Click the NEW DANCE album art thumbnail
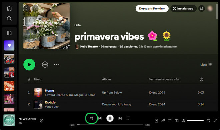220x130 pixels. click(x=9, y=120)
